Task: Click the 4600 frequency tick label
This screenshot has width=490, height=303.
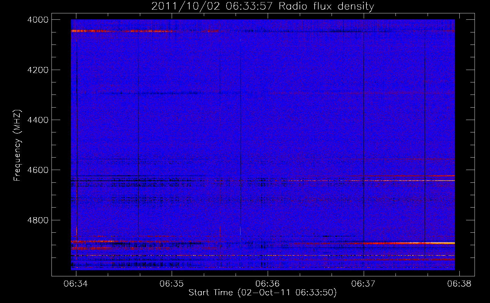Action: (x=38, y=170)
